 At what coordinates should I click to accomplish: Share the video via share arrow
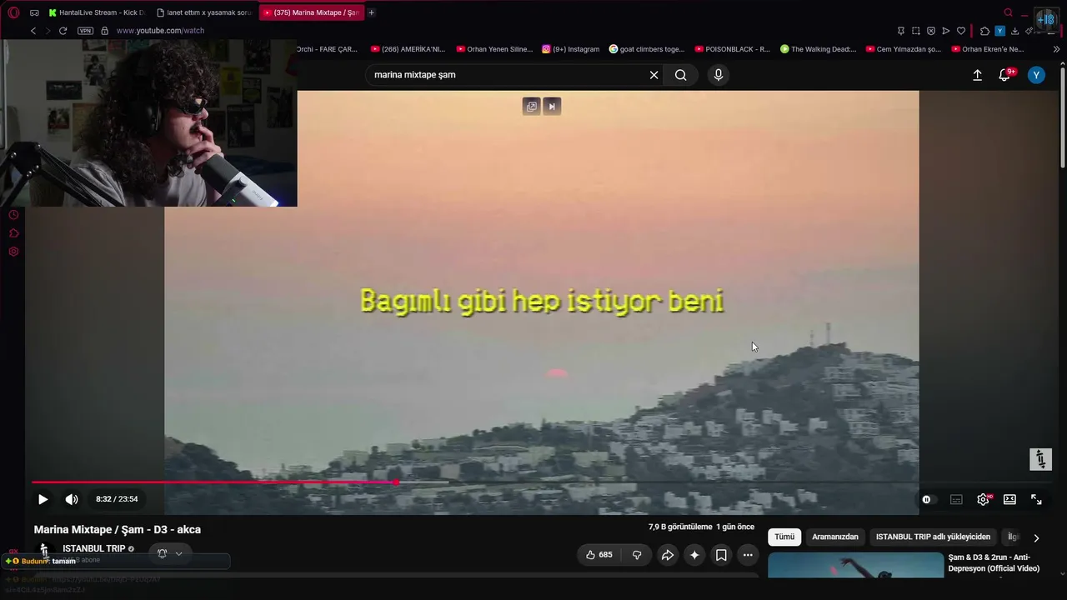coord(667,555)
